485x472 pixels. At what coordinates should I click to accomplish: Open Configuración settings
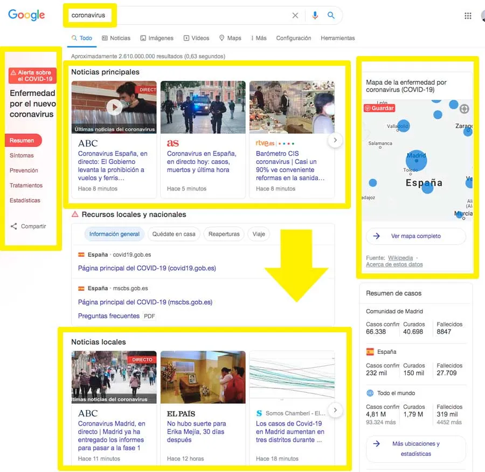[x=294, y=38]
